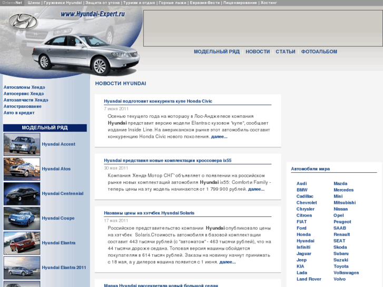Open the Infiniti brand link

pos(303,247)
